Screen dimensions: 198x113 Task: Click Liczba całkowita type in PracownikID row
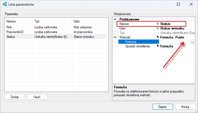click(46, 32)
